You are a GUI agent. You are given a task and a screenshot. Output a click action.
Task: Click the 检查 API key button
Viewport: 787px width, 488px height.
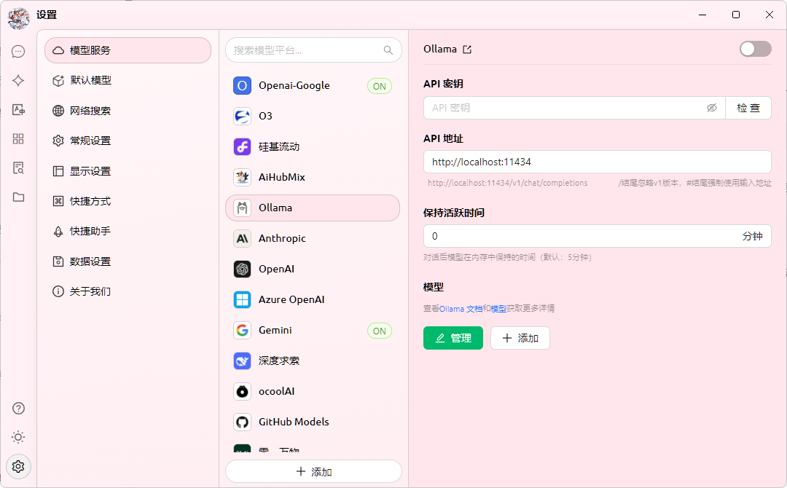coord(748,108)
